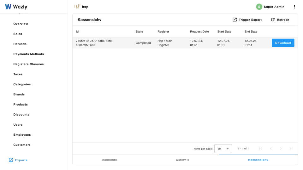Viewport: 303px width, 170px height.
Task: Switch to the Dsfinv-k tab
Action: pos(182,160)
